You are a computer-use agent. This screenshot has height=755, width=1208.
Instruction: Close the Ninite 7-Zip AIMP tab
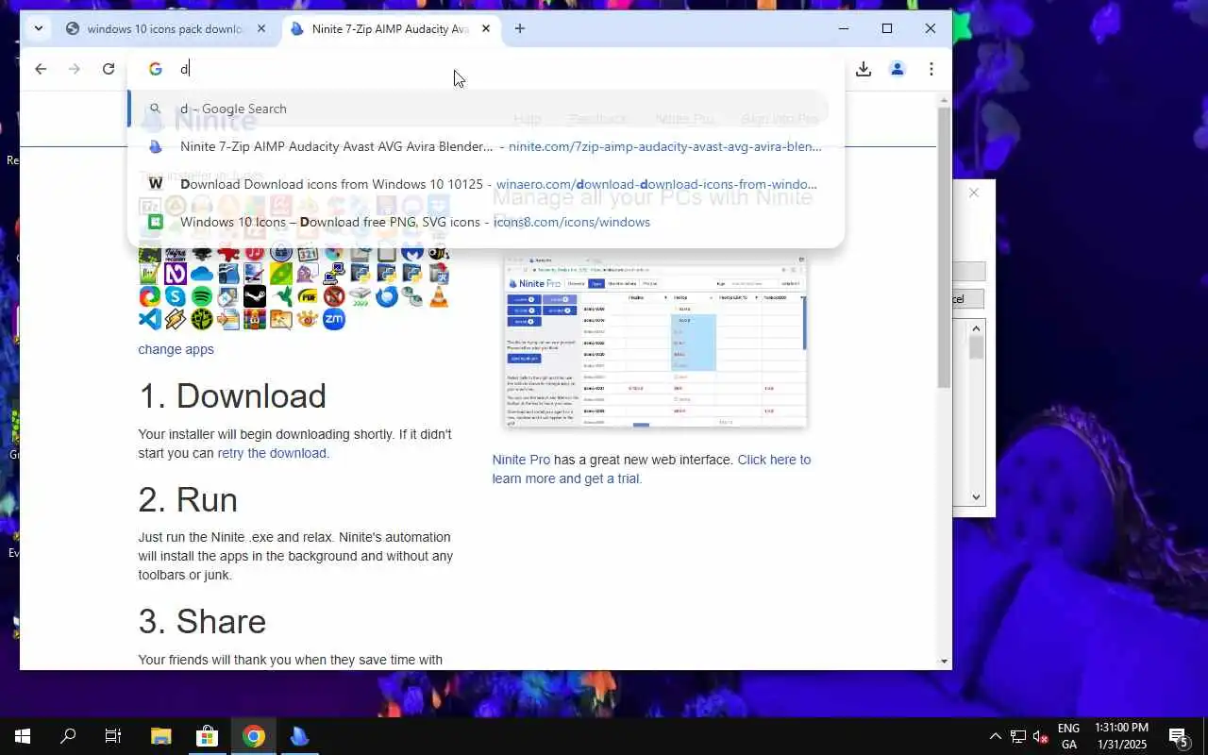(486, 28)
